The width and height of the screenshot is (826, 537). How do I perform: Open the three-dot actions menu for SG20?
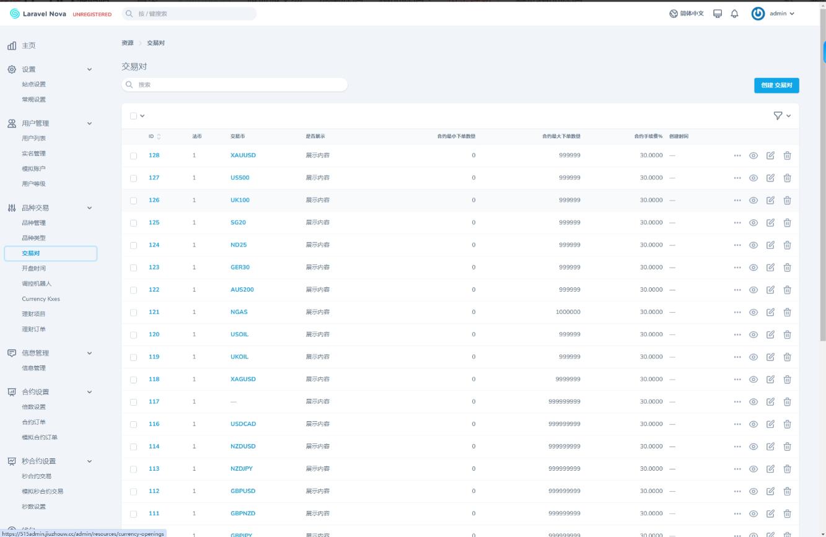(x=737, y=222)
